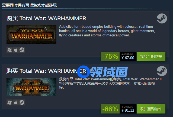Image resolution: width=173 pixels, height=117 pixels.
Task: Click the SteamOS icon under WARHAMMER II
Action: 22,102
